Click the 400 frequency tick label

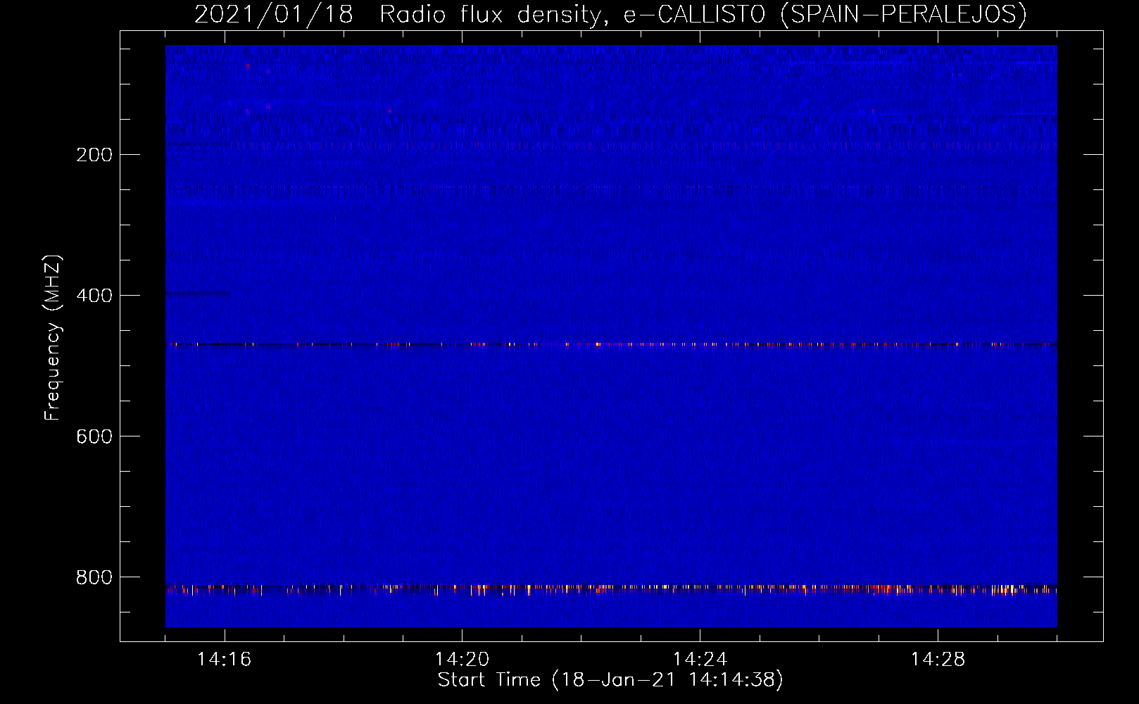(94, 296)
